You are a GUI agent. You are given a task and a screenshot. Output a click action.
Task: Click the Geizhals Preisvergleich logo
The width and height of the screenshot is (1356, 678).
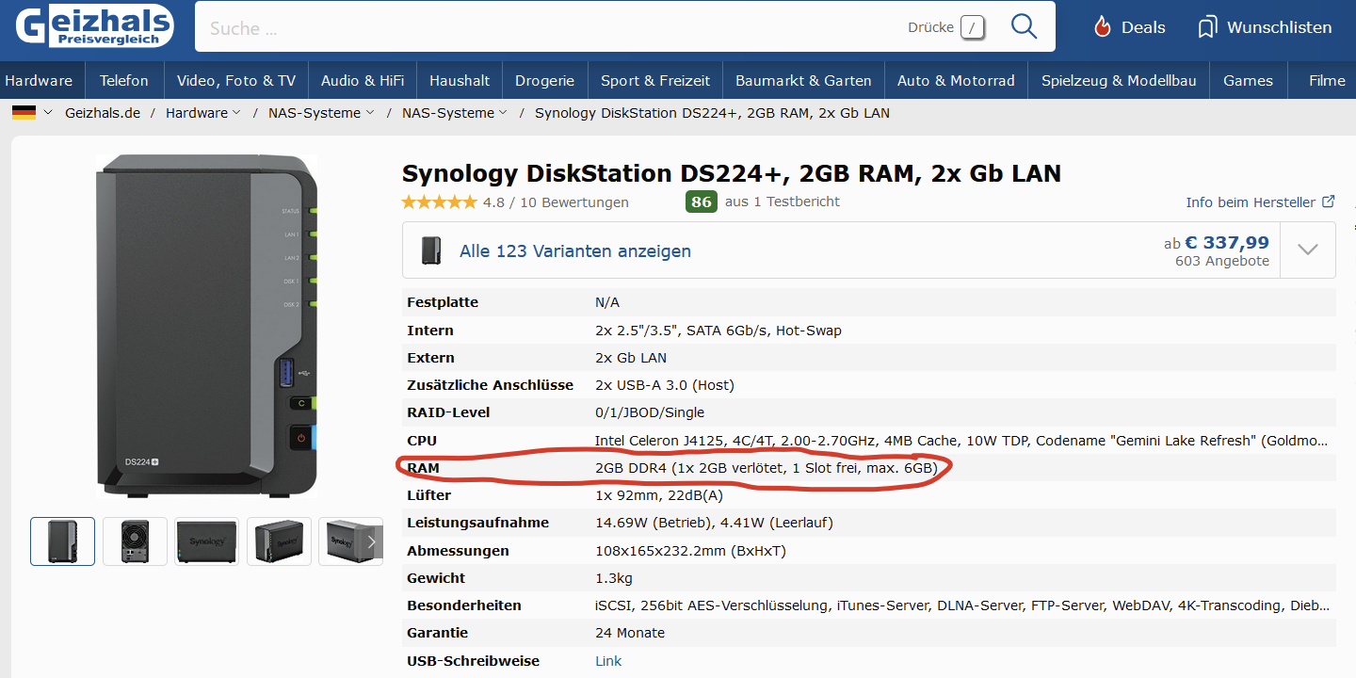point(94,25)
